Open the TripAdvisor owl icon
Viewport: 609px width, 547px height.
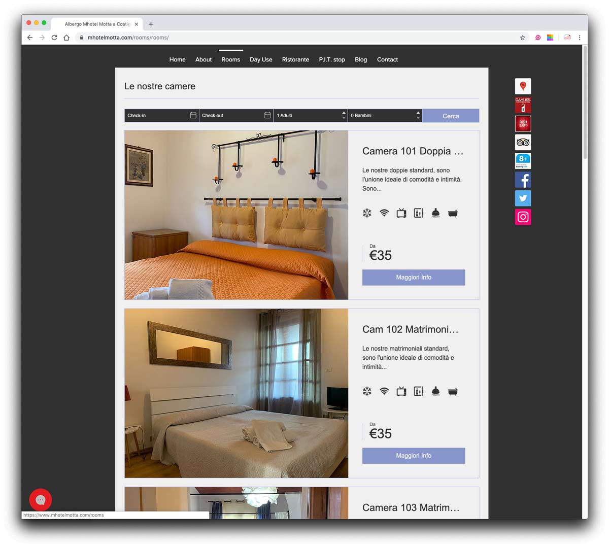click(x=523, y=142)
